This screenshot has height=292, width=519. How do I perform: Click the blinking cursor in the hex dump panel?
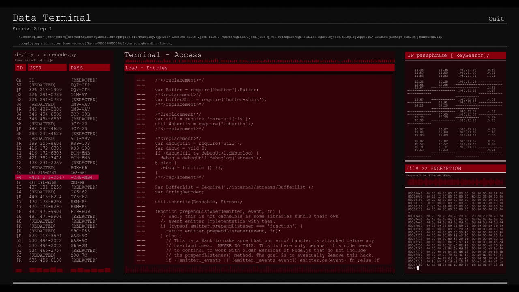coord(418,268)
